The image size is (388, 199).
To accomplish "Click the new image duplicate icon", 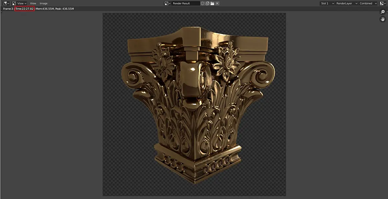I will pos(207,4).
